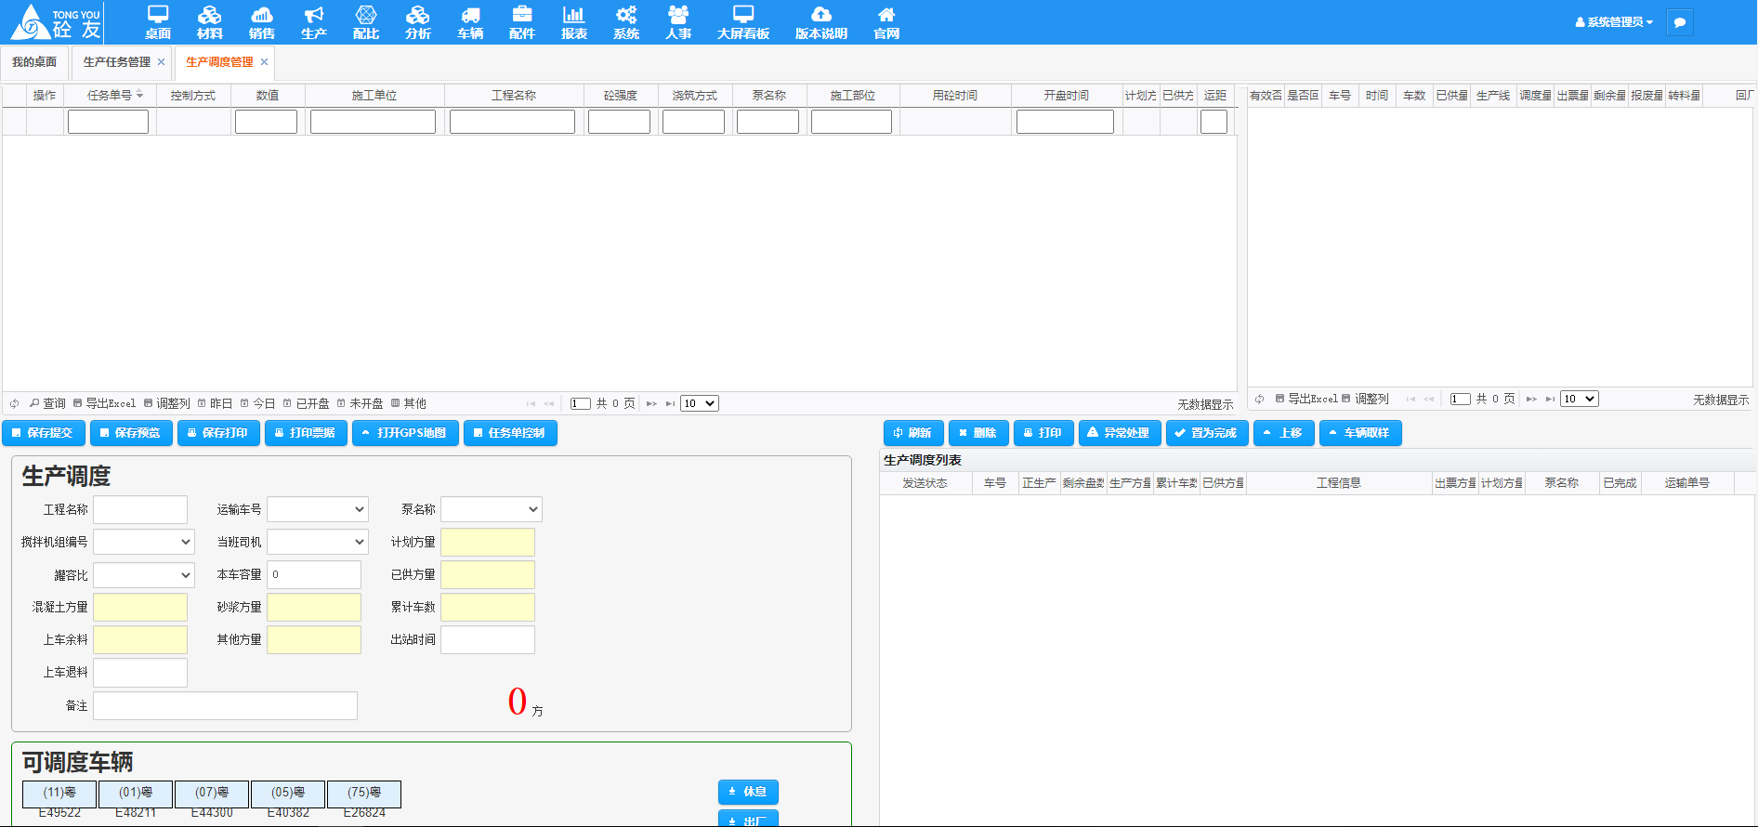
Task: Select the 生产调度管理 tab
Action: pos(219,62)
